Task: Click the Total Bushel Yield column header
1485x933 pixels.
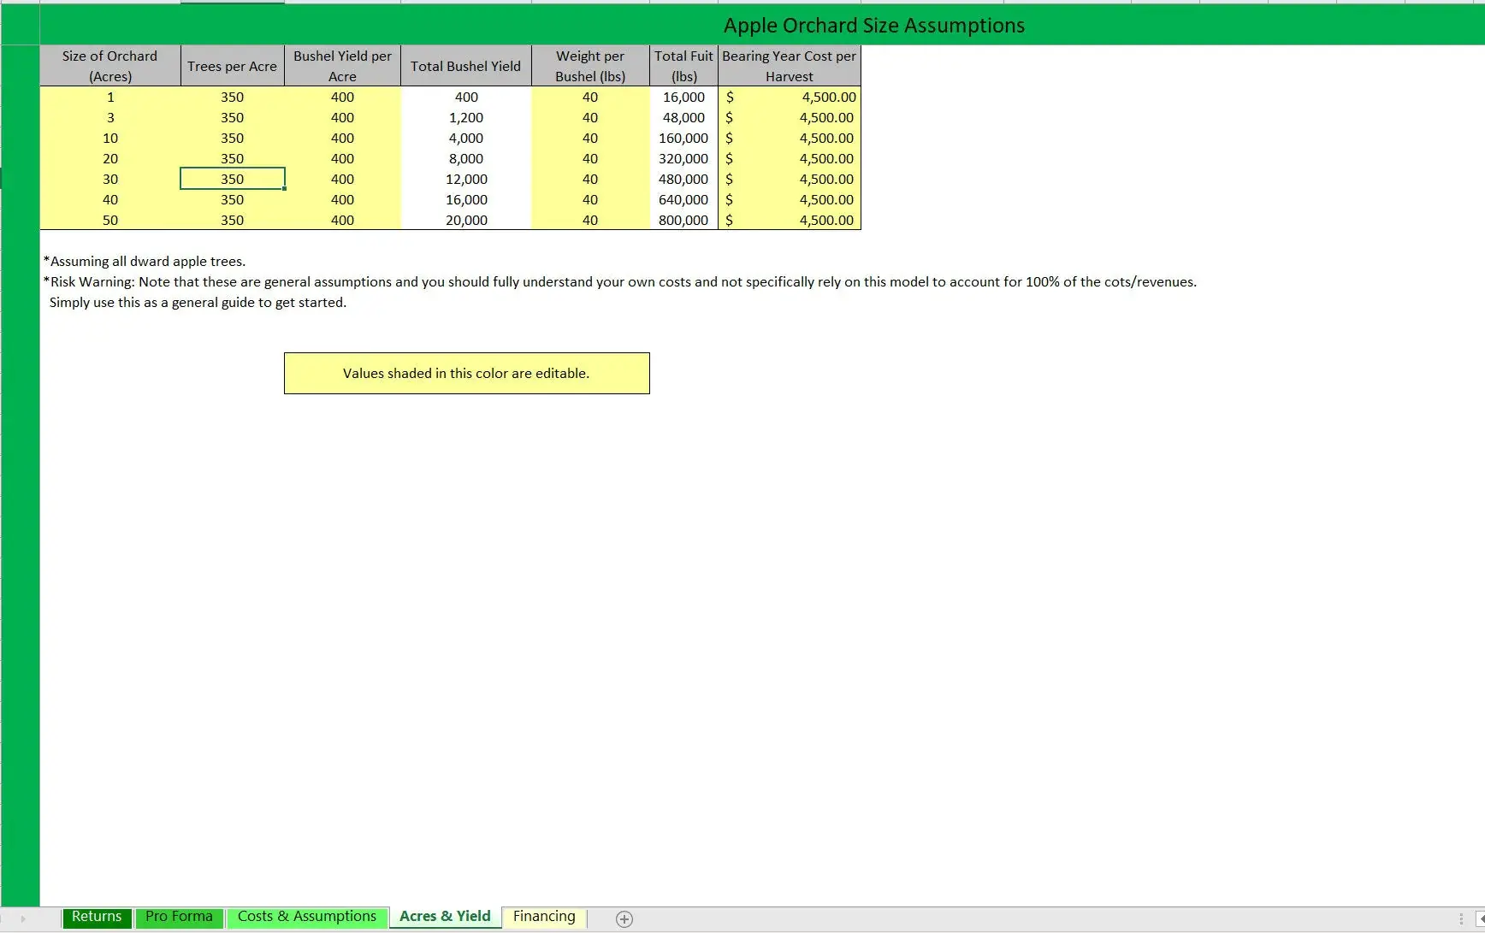Action: (x=465, y=66)
